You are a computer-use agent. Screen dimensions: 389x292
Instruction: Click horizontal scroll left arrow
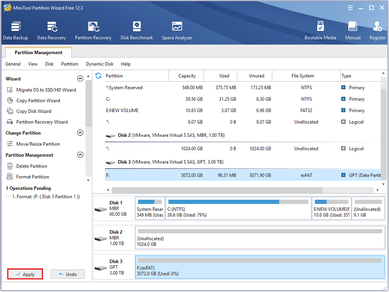point(108,190)
